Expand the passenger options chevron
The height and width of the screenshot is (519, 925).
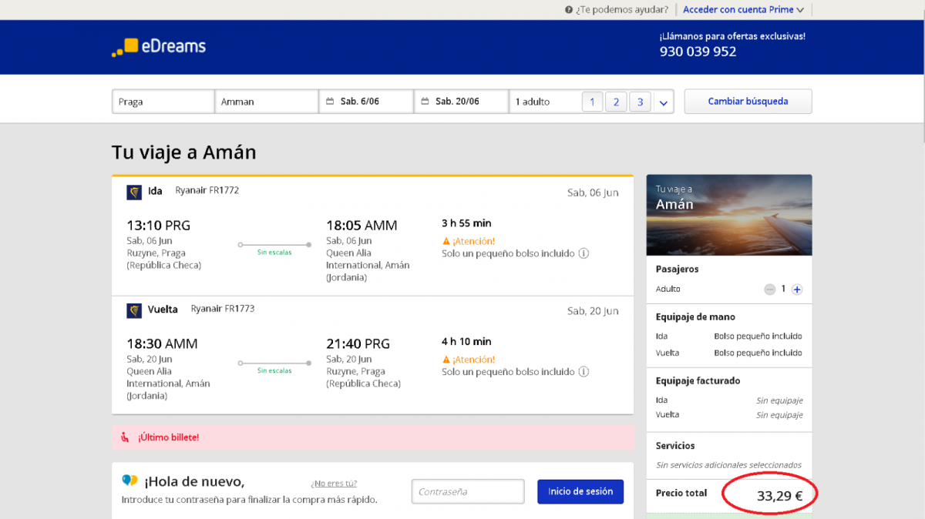[664, 102]
